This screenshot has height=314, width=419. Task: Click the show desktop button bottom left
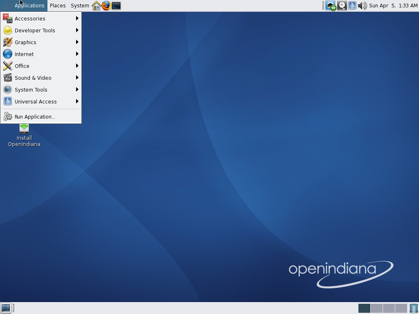pyautogui.click(x=6, y=307)
